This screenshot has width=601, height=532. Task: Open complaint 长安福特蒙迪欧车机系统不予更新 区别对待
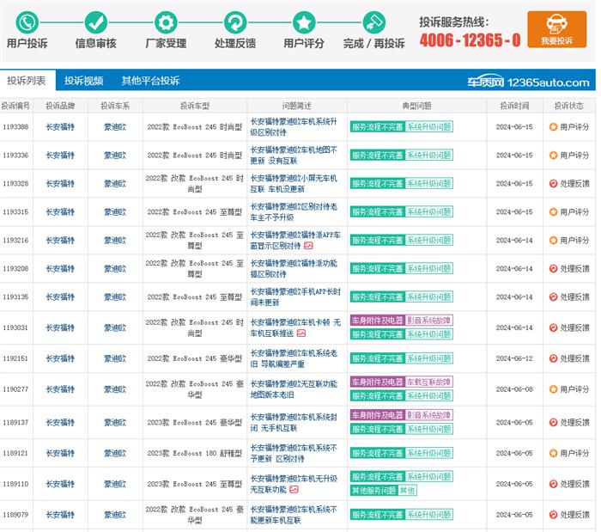point(294,453)
